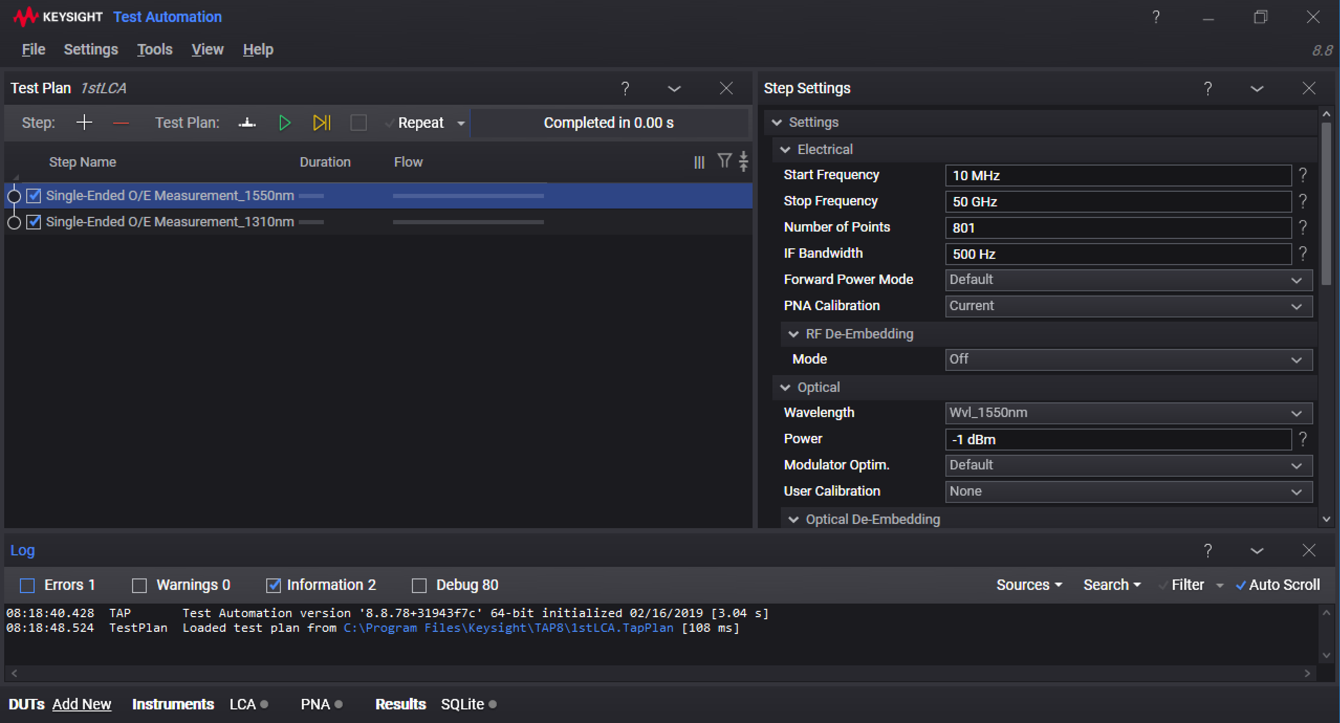The height and width of the screenshot is (723, 1340).
Task: Click the expand/collapse all steps icon
Action: coord(744,161)
